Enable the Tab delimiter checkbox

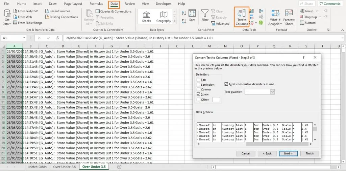198,80
